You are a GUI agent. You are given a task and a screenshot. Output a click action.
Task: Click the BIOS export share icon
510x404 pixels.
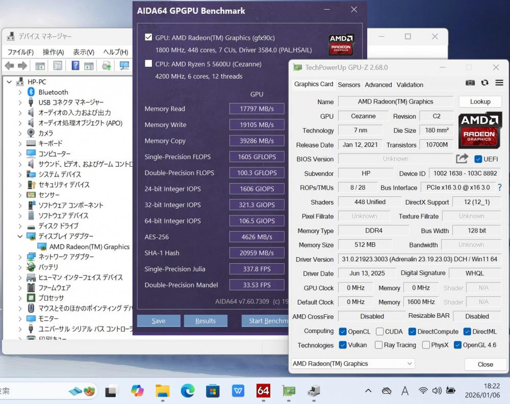(462, 159)
